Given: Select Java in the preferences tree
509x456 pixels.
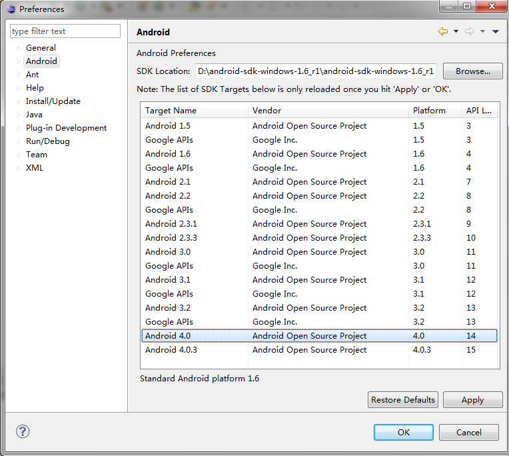Looking at the screenshot, I should [34, 114].
